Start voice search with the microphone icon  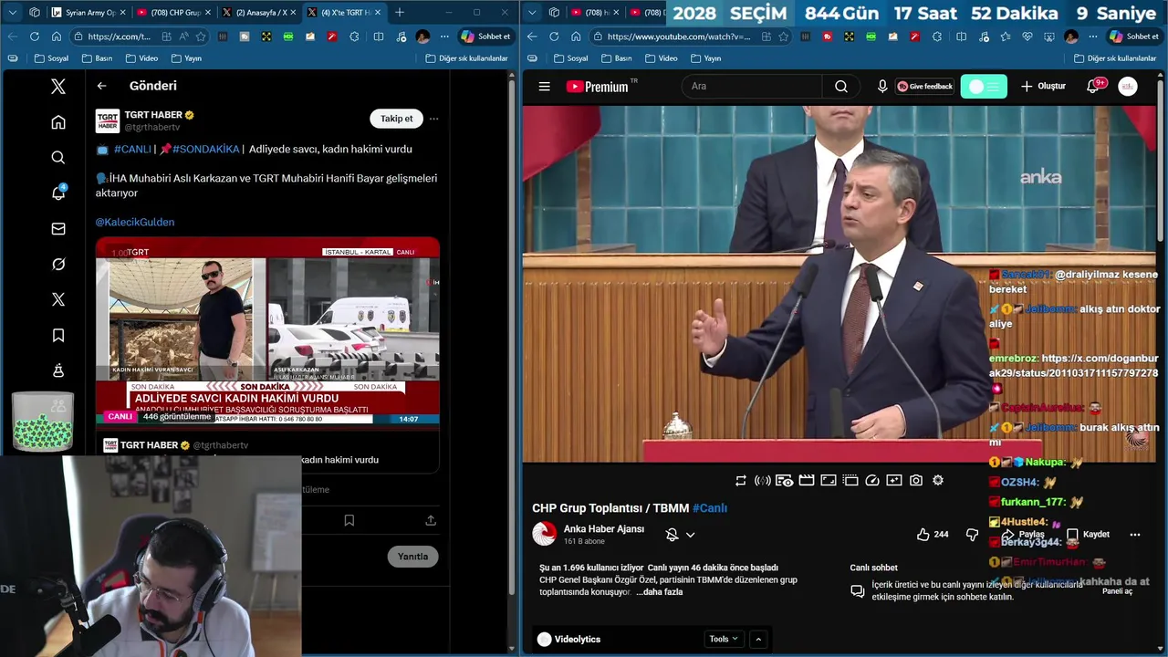pos(882,87)
